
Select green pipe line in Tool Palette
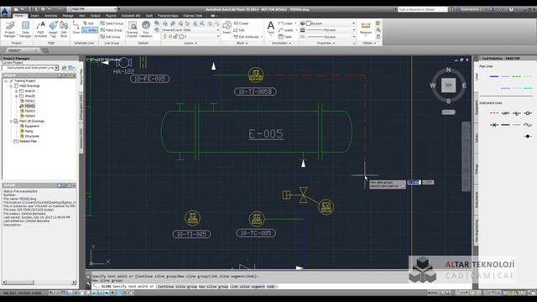[x=517, y=76]
